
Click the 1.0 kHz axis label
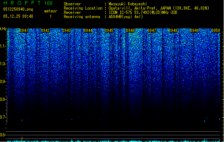point(3,64)
